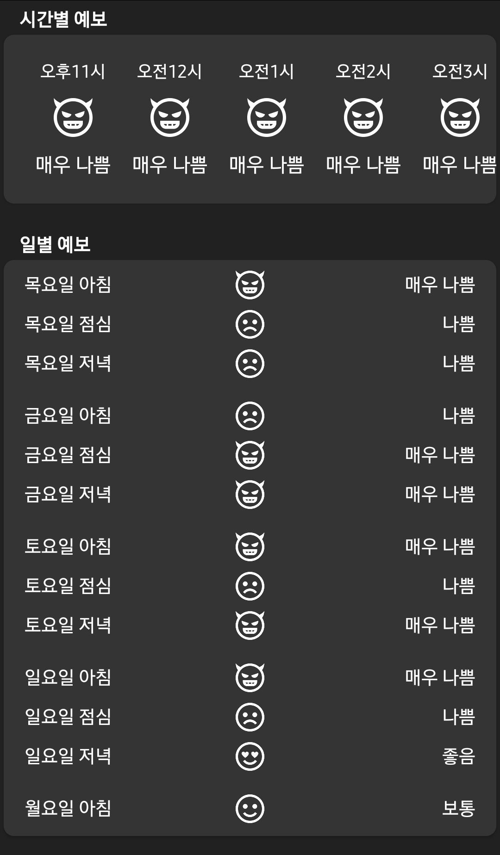The height and width of the screenshot is (855, 500).
Task: Tap the devil face icon for 오전12시
Action: click(170, 118)
